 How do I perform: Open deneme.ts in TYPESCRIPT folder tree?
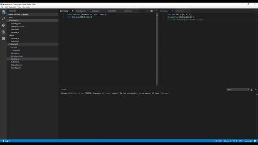[x=32, y=59]
